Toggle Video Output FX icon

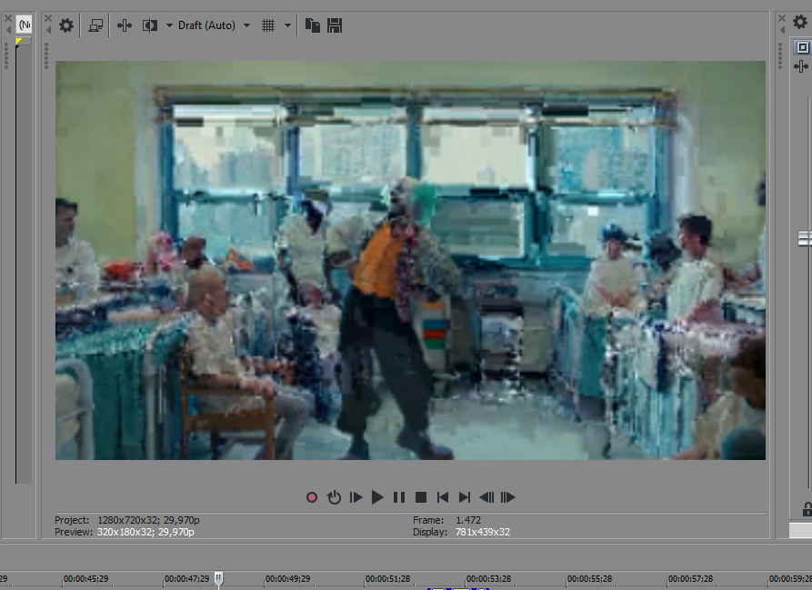[x=125, y=25]
